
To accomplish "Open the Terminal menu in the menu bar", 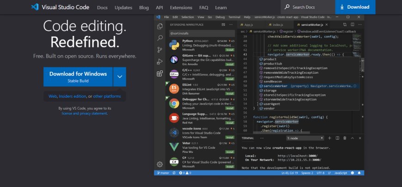I will (234, 17).
